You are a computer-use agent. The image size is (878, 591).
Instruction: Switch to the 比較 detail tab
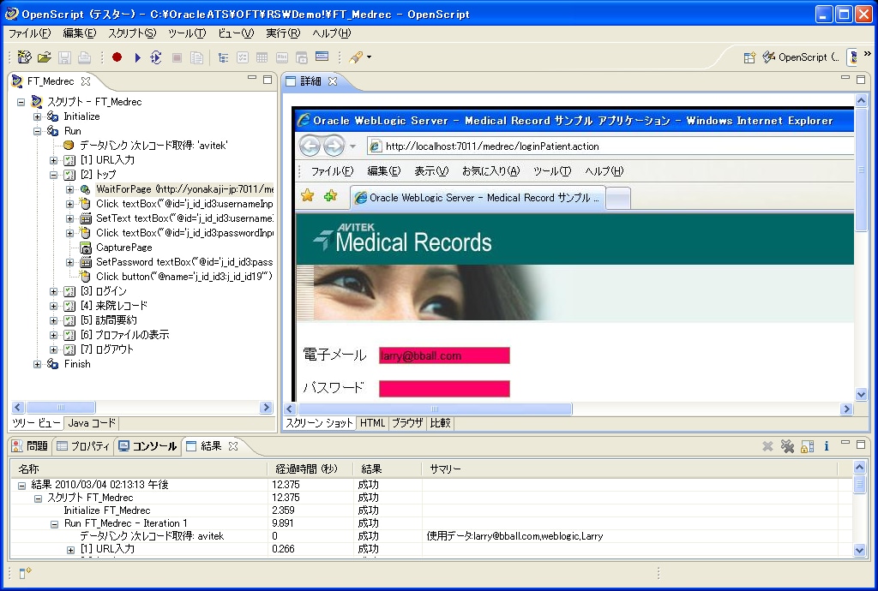pos(440,423)
